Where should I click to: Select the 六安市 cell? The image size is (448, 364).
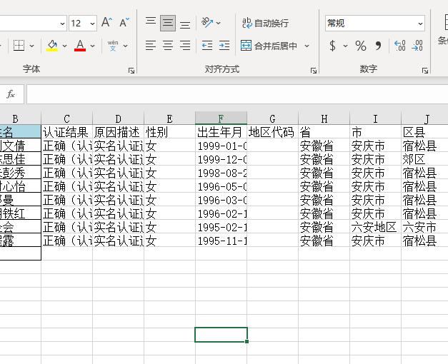click(x=424, y=227)
